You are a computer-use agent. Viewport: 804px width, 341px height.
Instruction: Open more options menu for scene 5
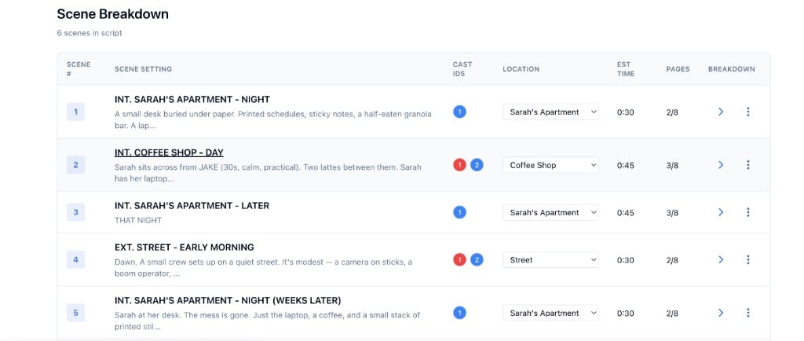748,313
